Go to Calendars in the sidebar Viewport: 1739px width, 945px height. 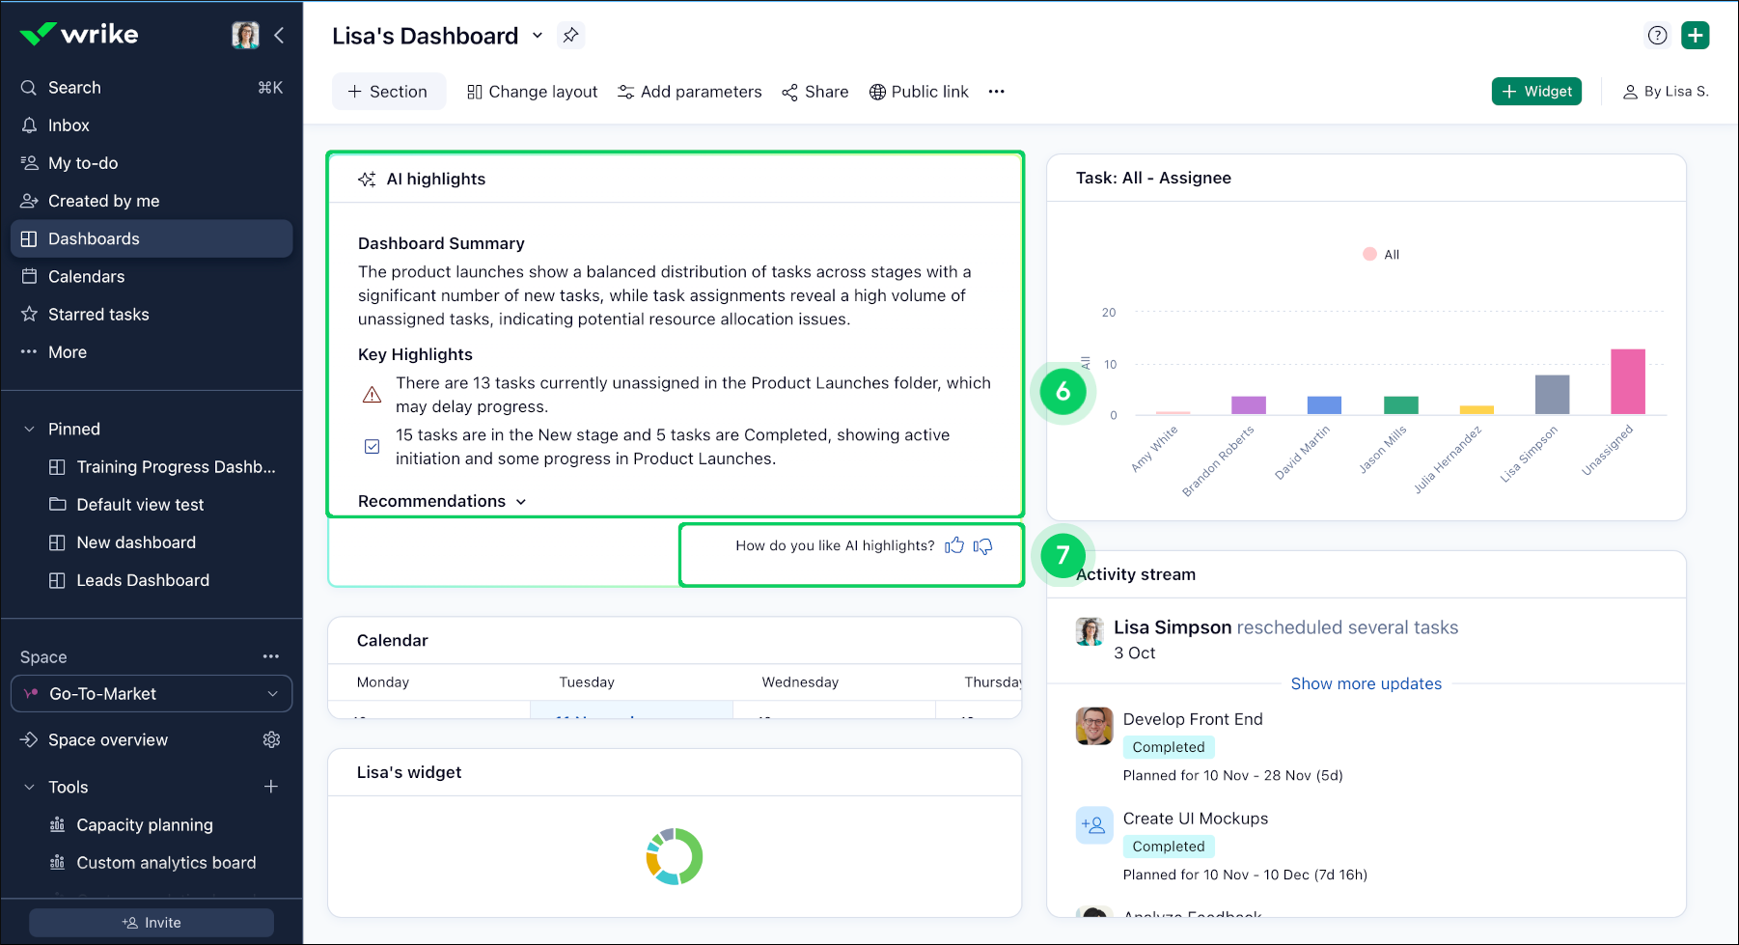(x=86, y=277)
